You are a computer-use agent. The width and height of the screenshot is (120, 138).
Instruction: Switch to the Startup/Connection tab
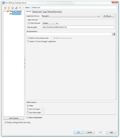tap(54, 12)
